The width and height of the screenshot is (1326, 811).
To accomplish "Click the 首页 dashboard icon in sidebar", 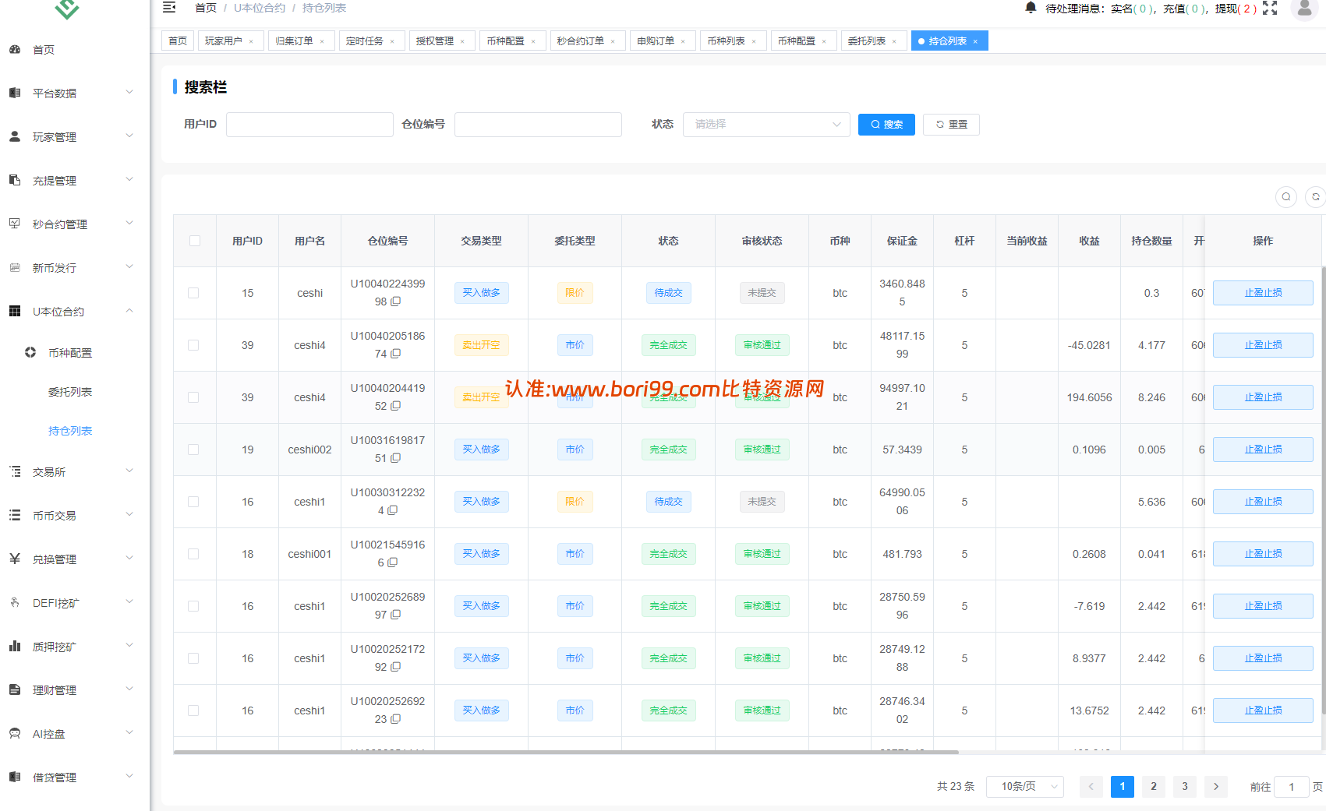I will click(15, 49).
